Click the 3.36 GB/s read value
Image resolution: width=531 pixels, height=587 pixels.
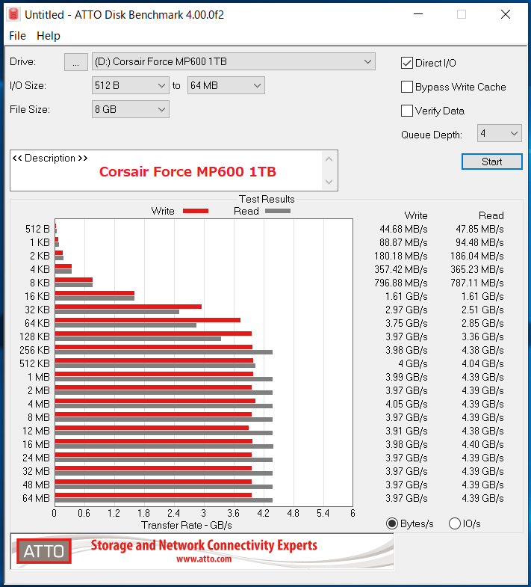coord(482,337)
